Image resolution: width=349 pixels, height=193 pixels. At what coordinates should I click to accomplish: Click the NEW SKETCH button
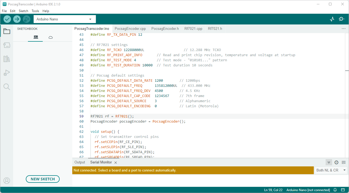pos(43,179)
